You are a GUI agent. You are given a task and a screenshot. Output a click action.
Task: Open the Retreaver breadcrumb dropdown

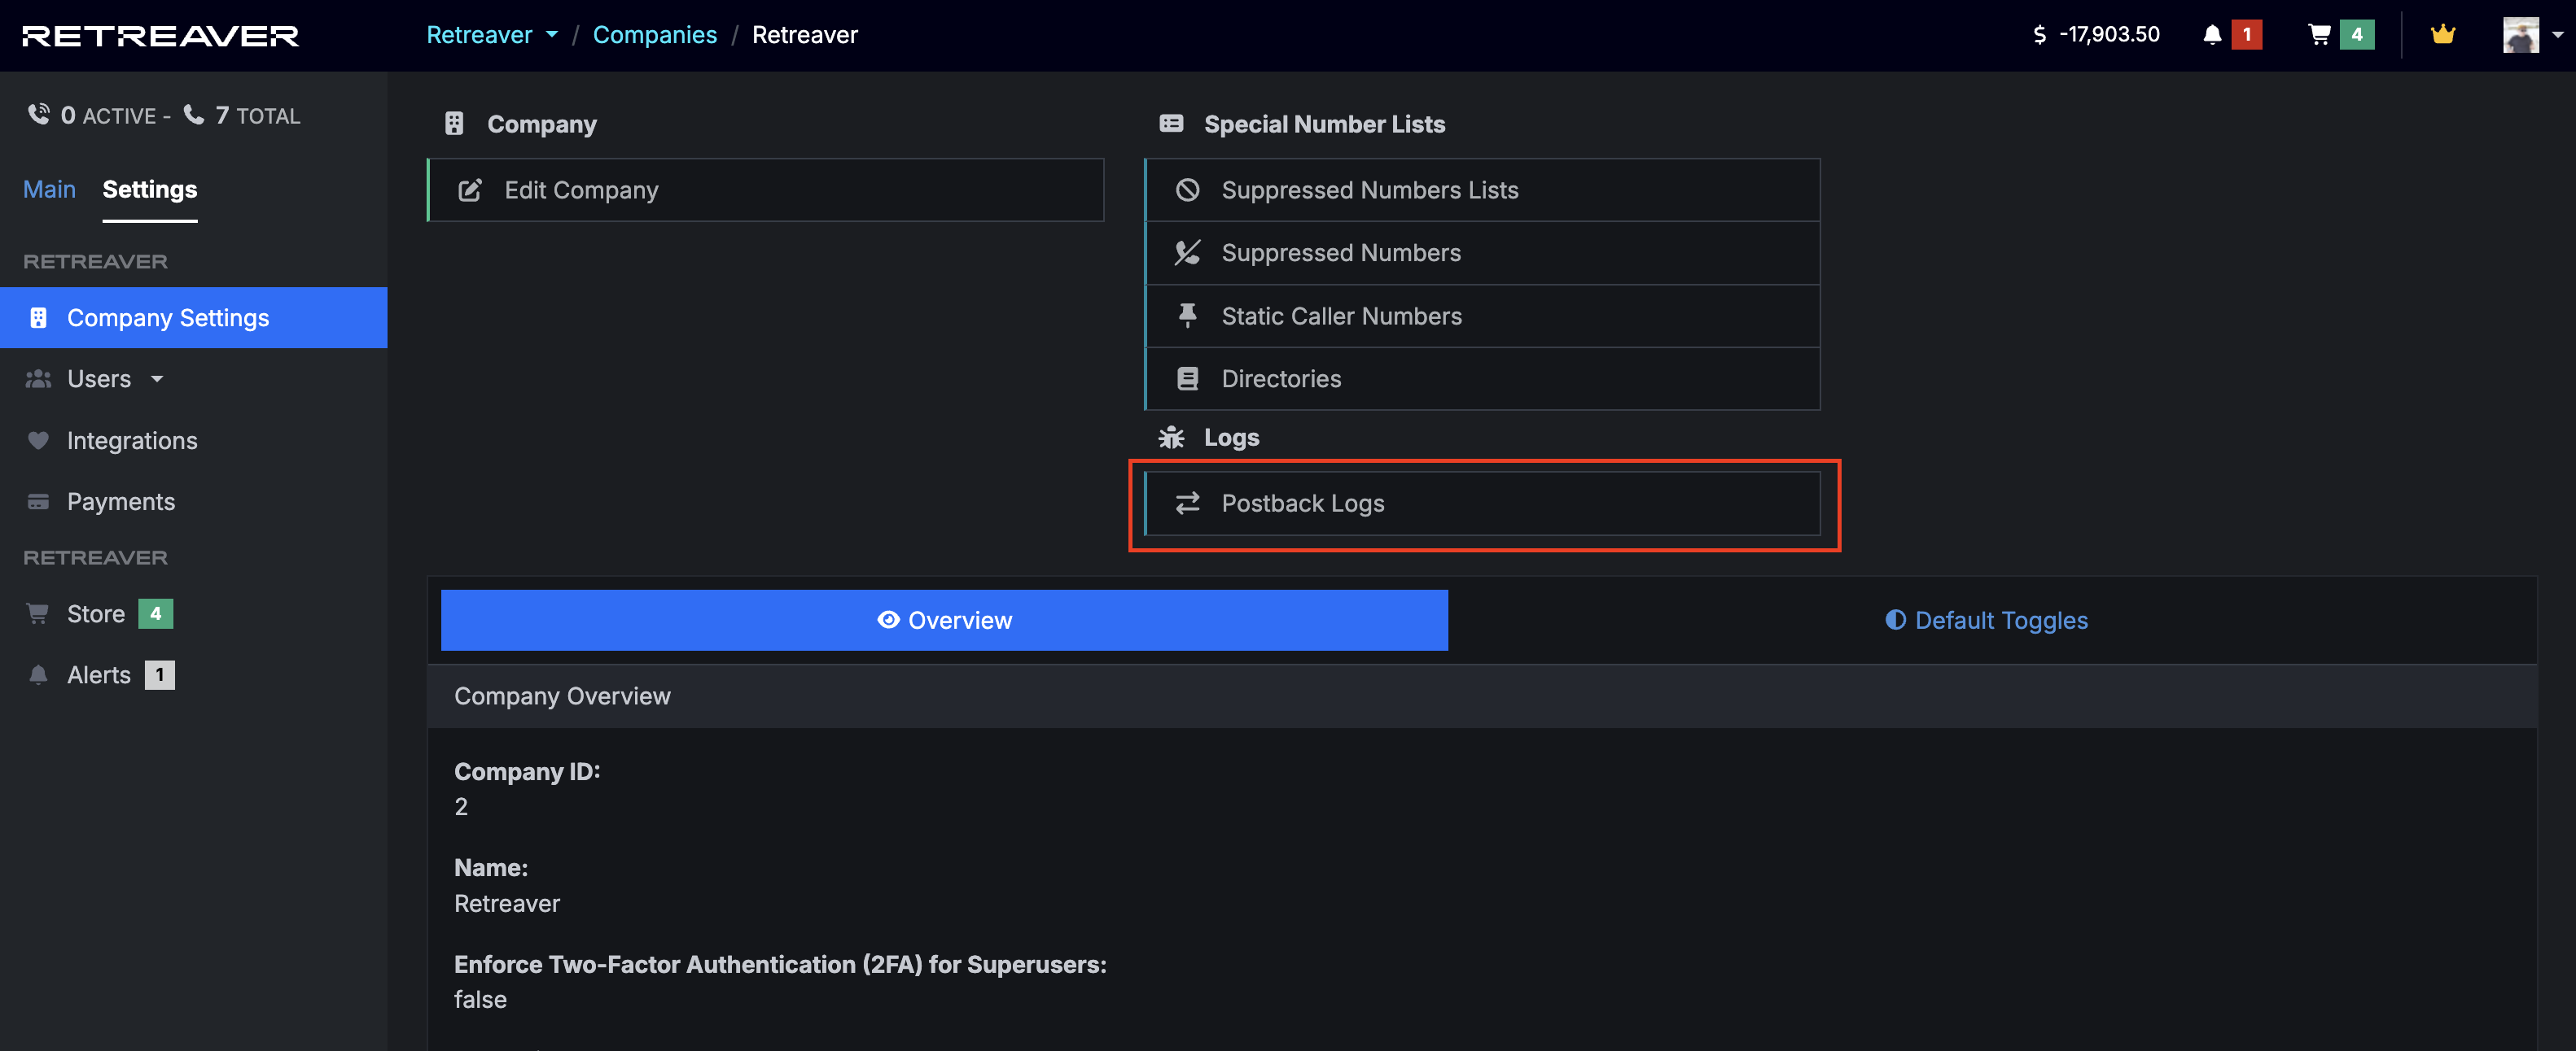point(492,35)
